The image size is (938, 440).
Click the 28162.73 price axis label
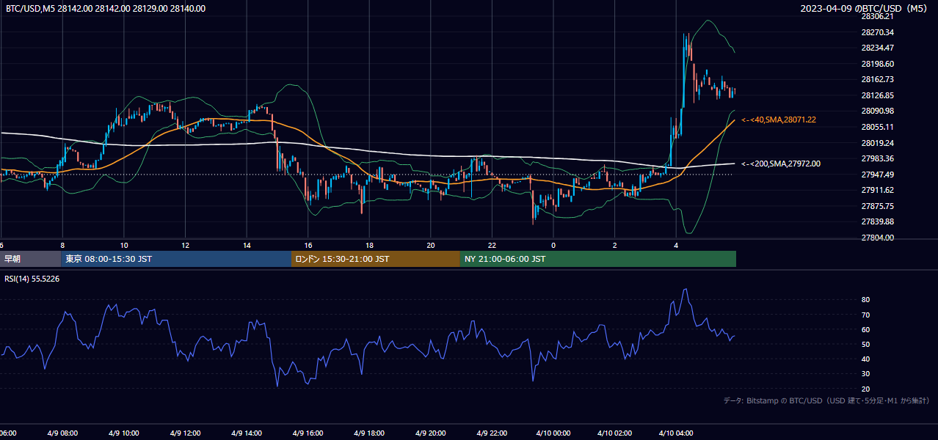click(x=877, y=79)
